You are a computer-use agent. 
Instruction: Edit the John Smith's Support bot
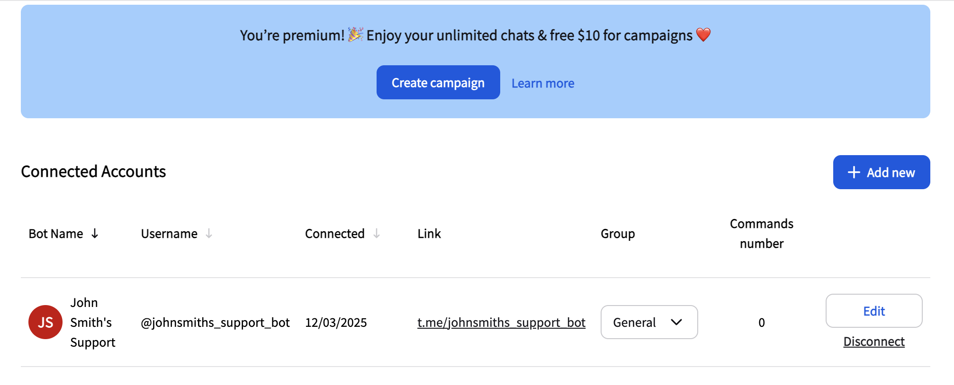[x=873, y=311]
